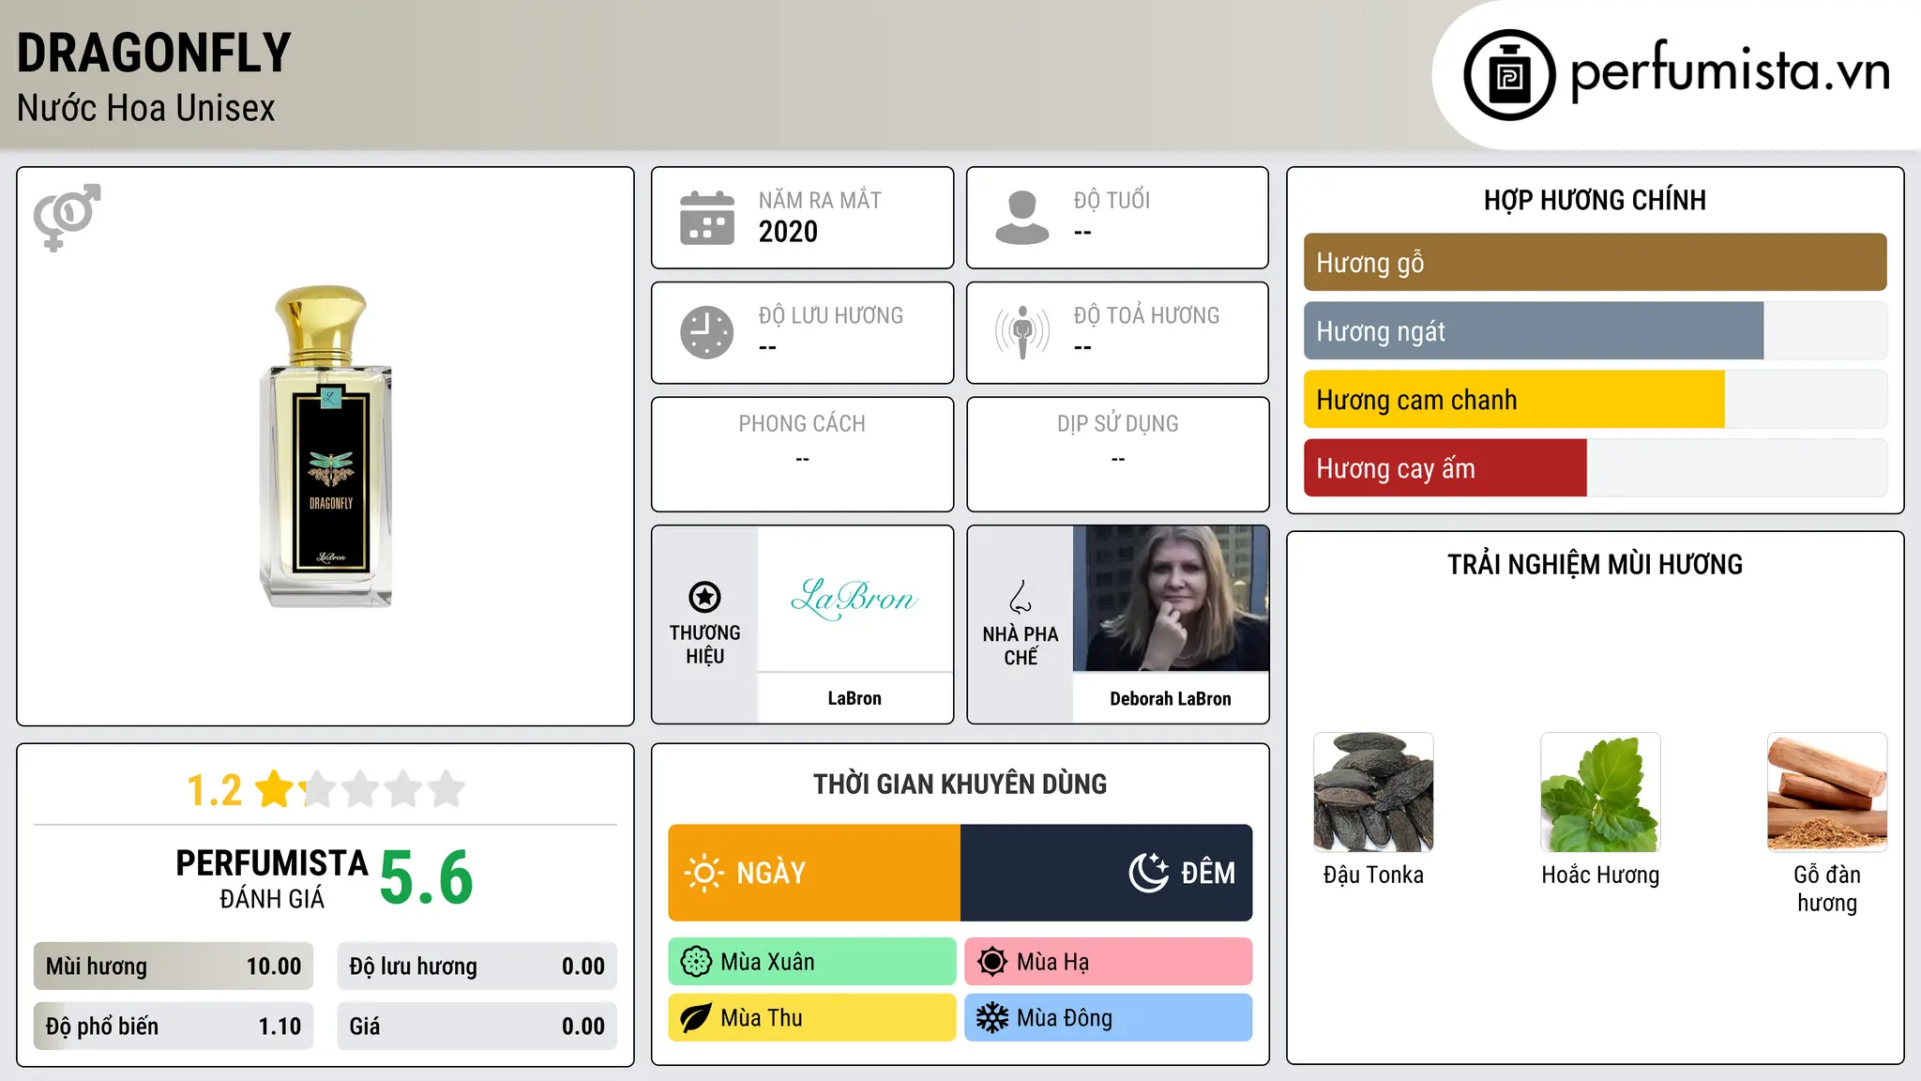Click the Độ lưu hương score row
Image resolution: width=1921 pixels, height=1081 pixels.
(477, 967)
